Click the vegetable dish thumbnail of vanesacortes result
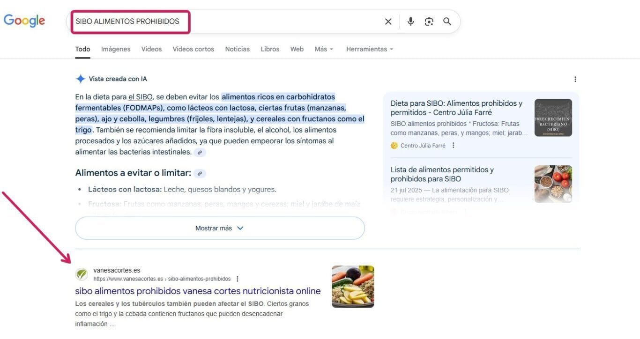 pos(353,287)
